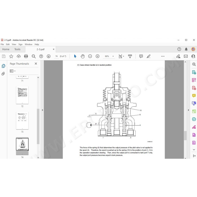197x197 pixels.
Task: Open the Attachments paperclip panel
Action: click(3, 74)
